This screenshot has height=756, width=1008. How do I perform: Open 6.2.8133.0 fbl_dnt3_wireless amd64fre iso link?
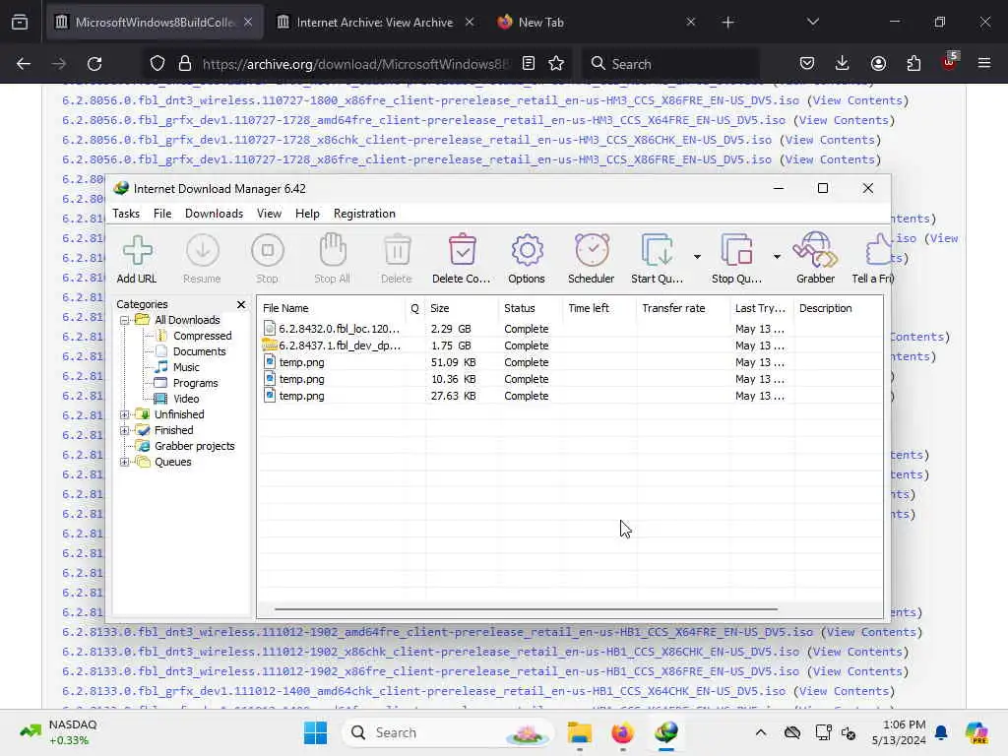point(437,632)
